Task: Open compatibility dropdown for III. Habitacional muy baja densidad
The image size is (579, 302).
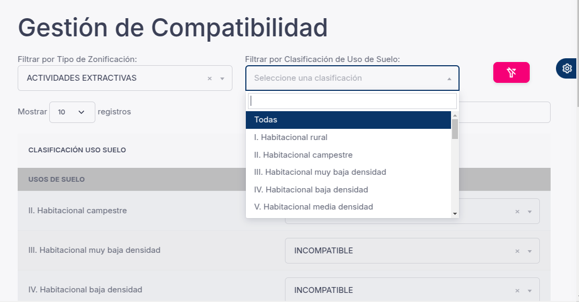Action: 530,251
